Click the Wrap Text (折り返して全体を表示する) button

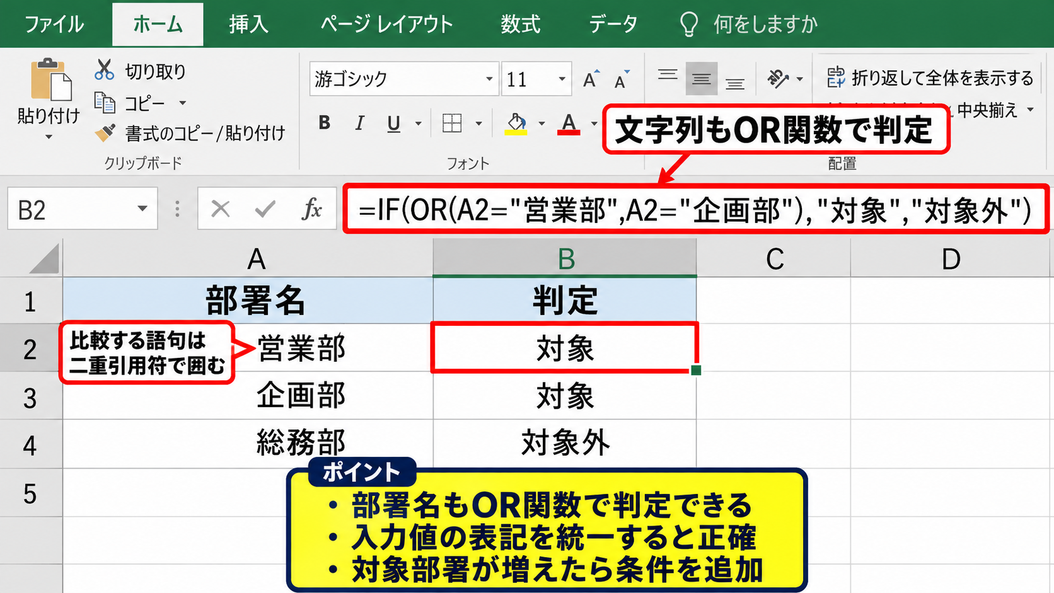(930, 78)
